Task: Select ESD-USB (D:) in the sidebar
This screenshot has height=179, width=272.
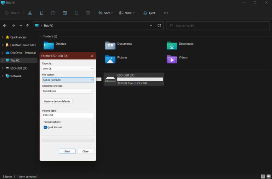Action: tap(18, 68)
